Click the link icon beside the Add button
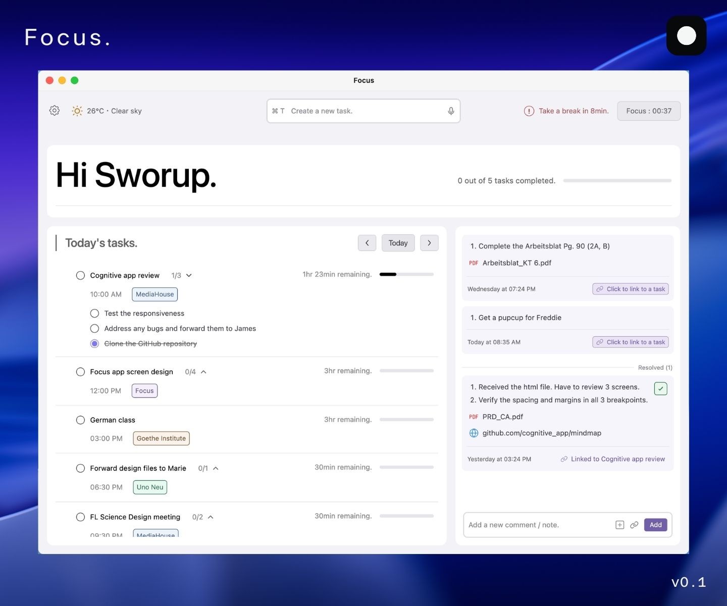This screenshot has width=727, height=606. (x=634, y=525)
